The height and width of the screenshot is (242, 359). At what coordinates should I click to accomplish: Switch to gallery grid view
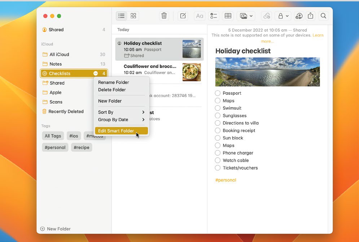click(133, 16)
